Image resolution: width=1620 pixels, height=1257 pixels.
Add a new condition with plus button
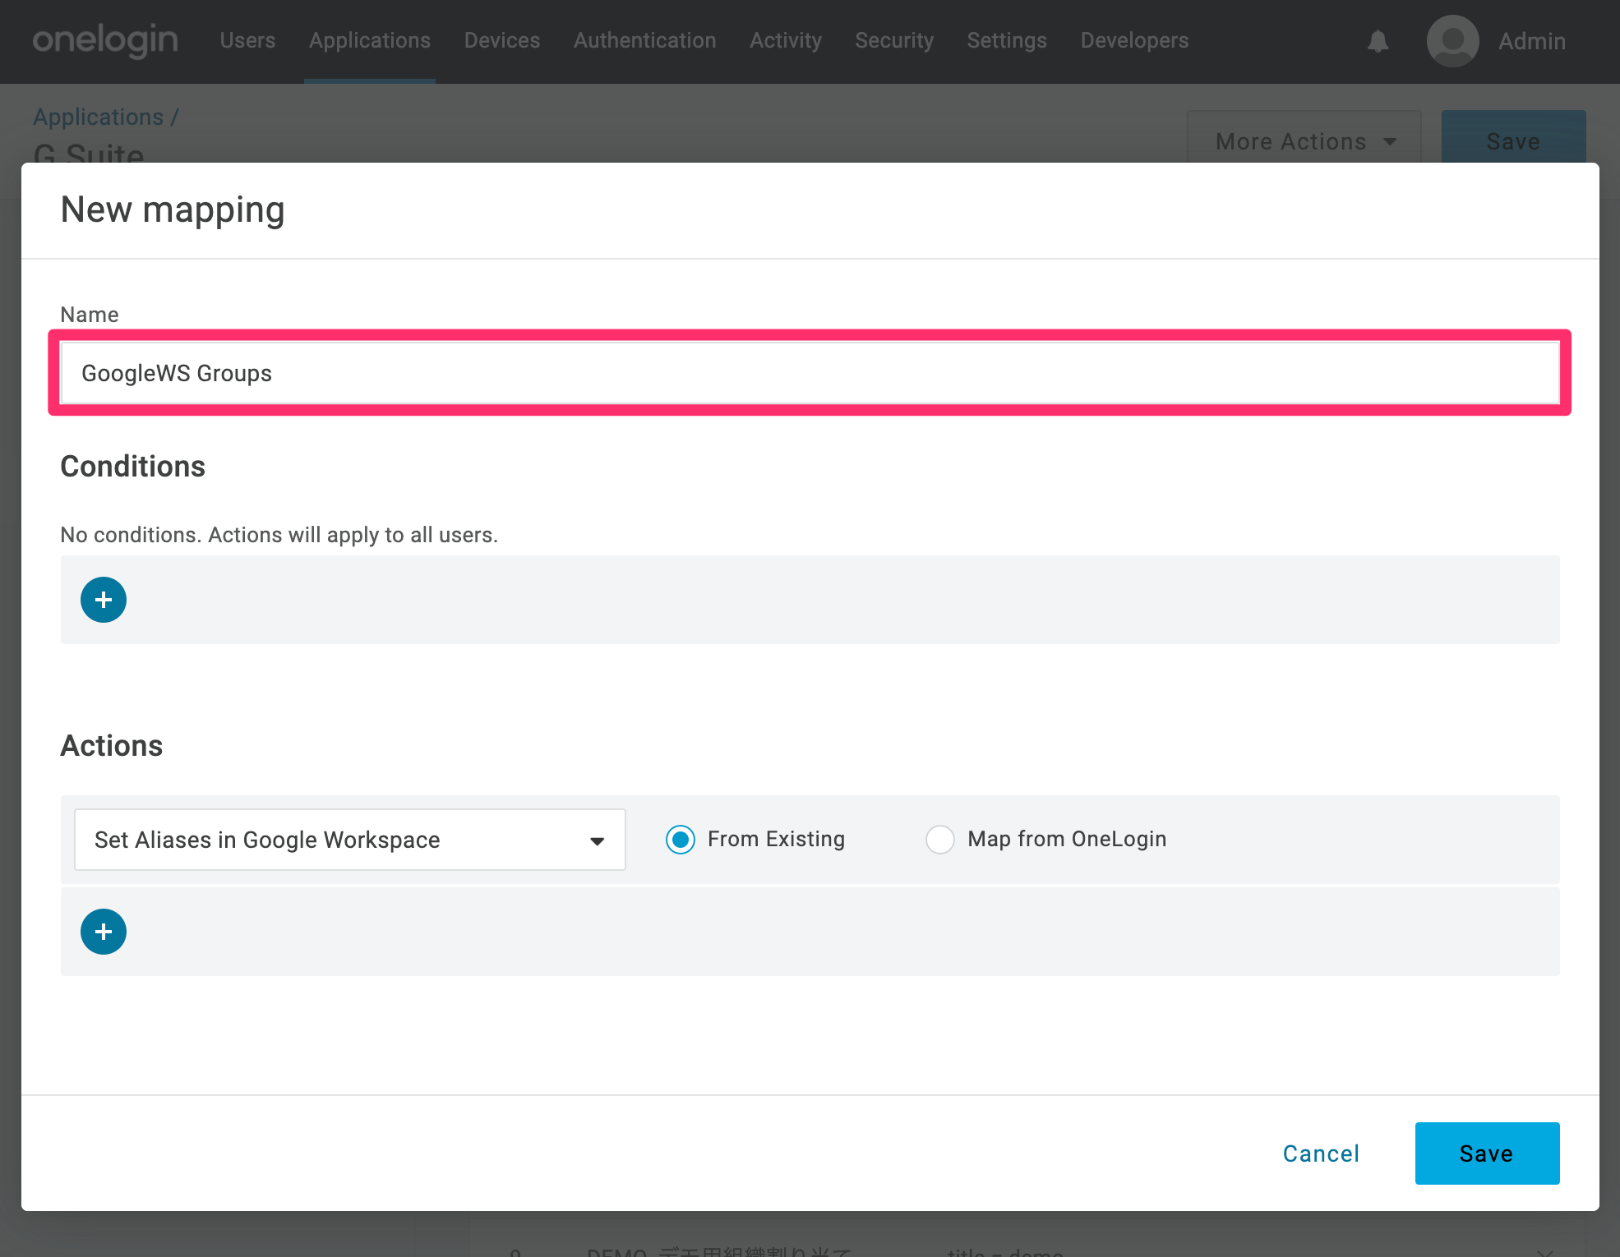(104, 600)
